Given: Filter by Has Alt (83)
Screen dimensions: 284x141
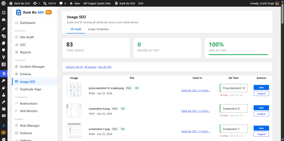Looking at the screenshot, I should [105, 67].
